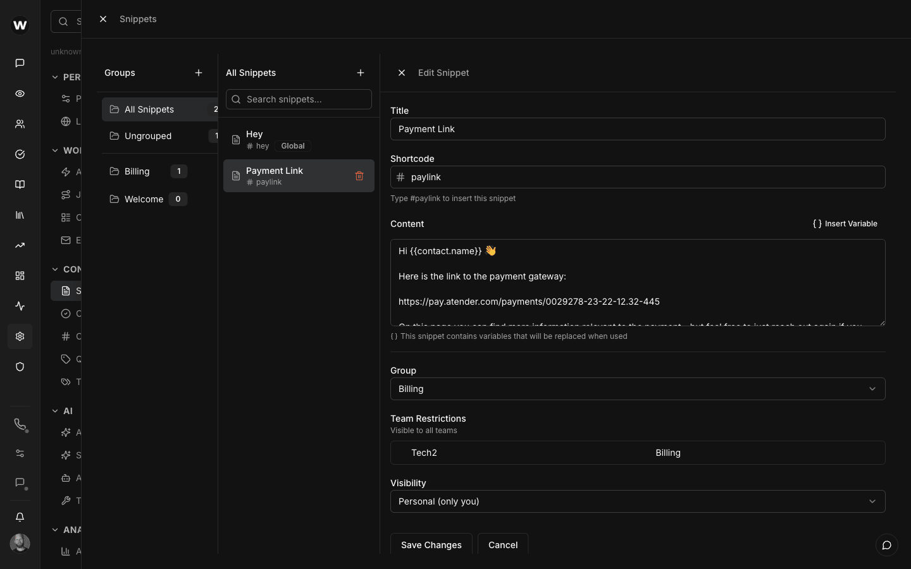Viewport: 911px width, 569px height.
Task: Create a new group with the plus icon
Action: click(199, 73)
